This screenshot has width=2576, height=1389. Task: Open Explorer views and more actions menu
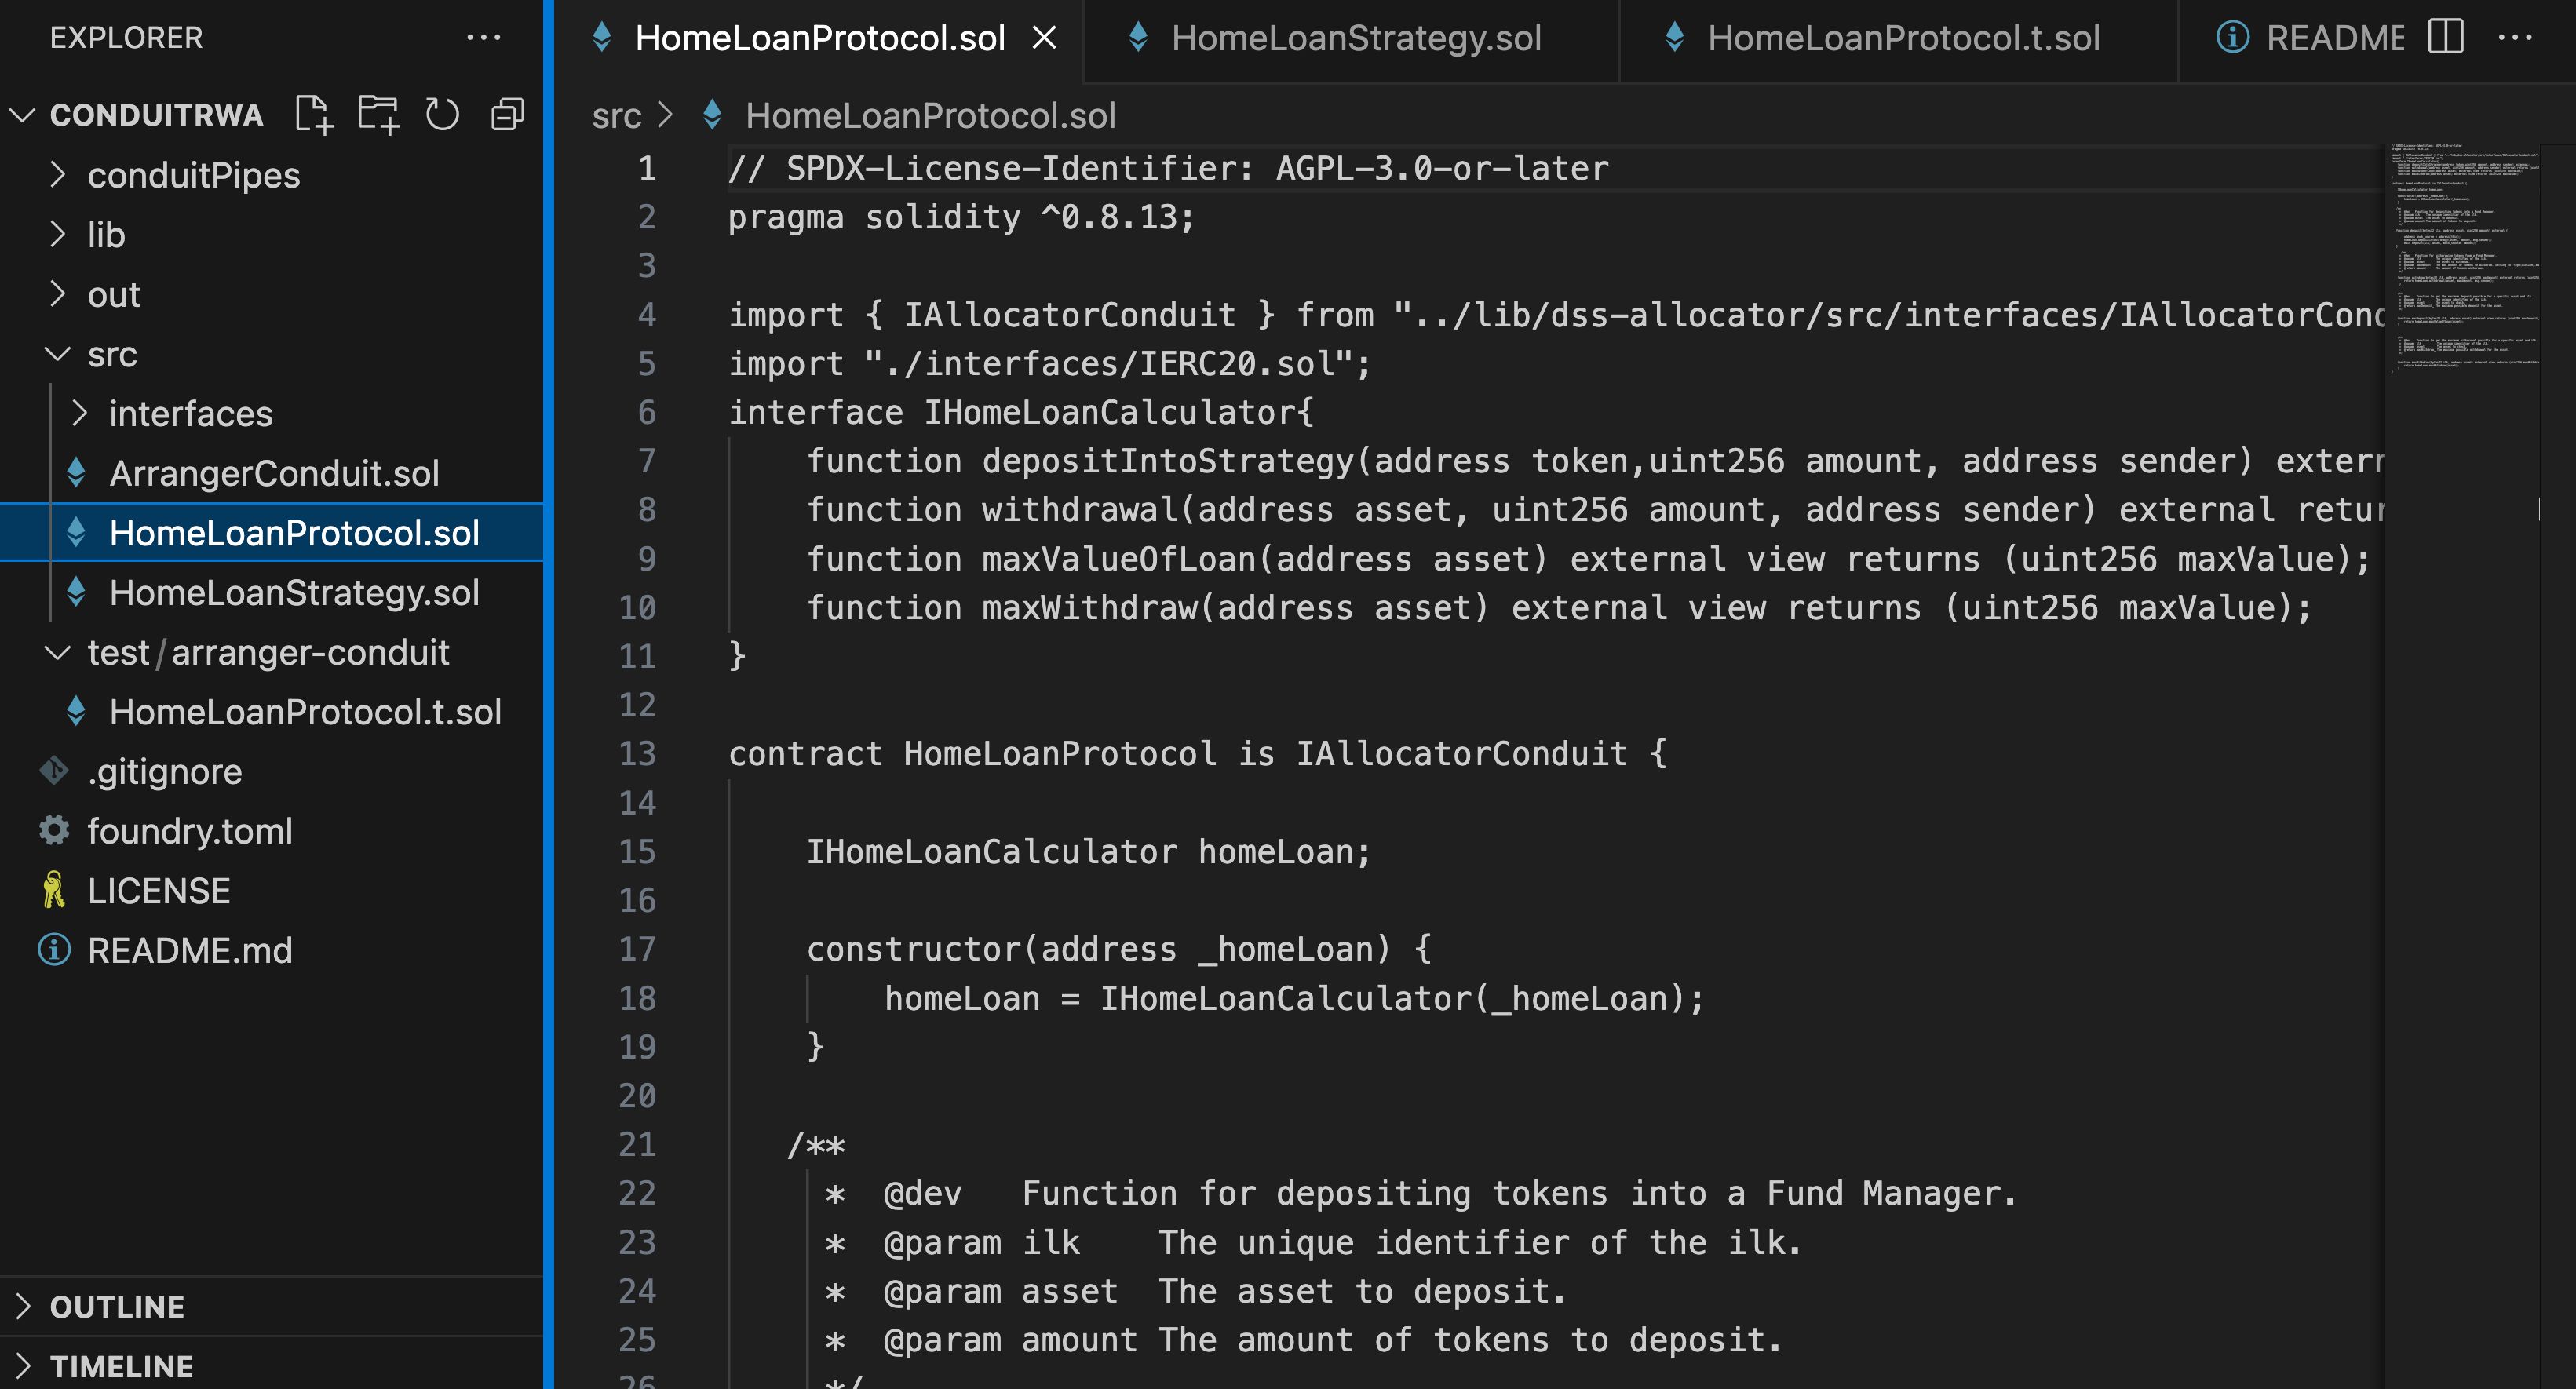pos(484,38)
